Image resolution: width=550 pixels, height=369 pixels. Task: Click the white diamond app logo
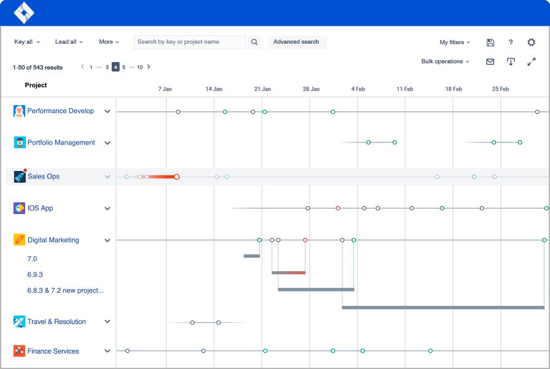(x=24, y=13)
